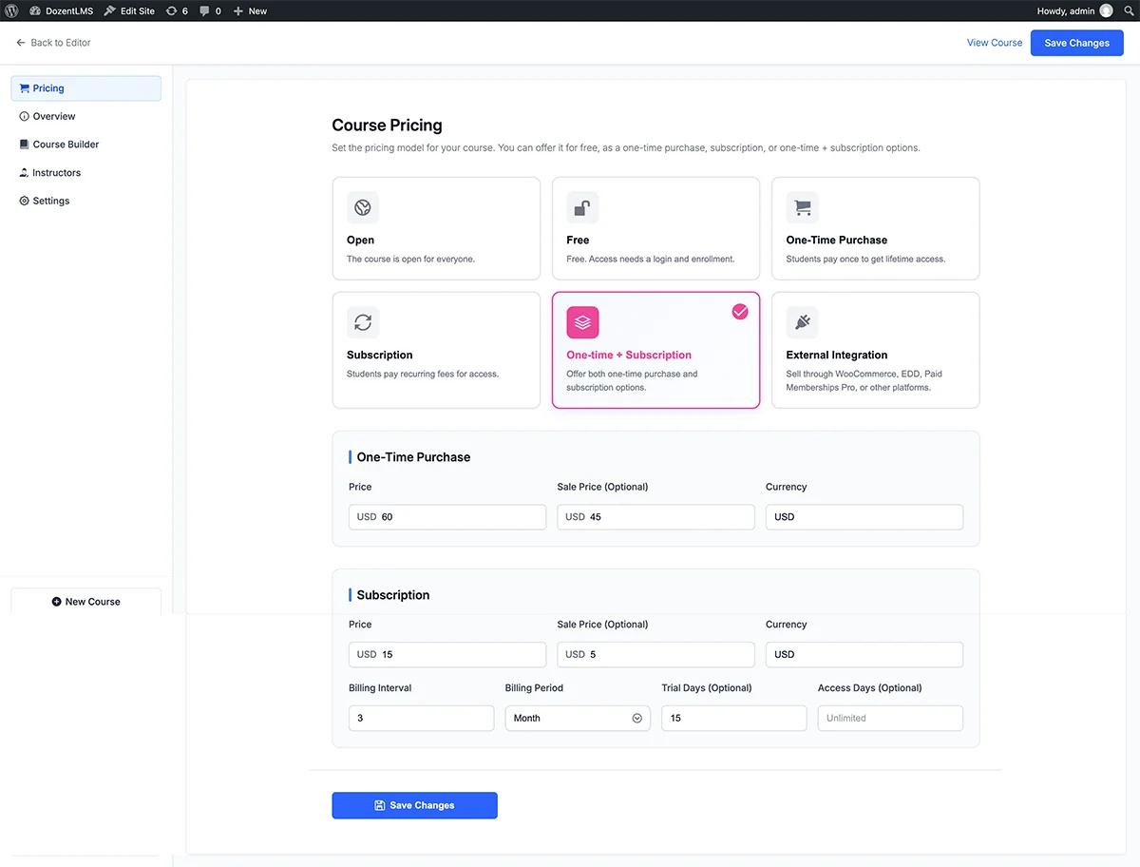This screenshot has width=1140, height=867.
Task: Click the admin avatar picture
Action: (x=1106, y=10)
